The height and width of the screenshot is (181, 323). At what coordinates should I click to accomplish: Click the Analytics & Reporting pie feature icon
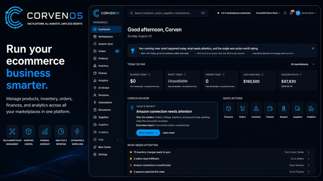click(61, 132)
